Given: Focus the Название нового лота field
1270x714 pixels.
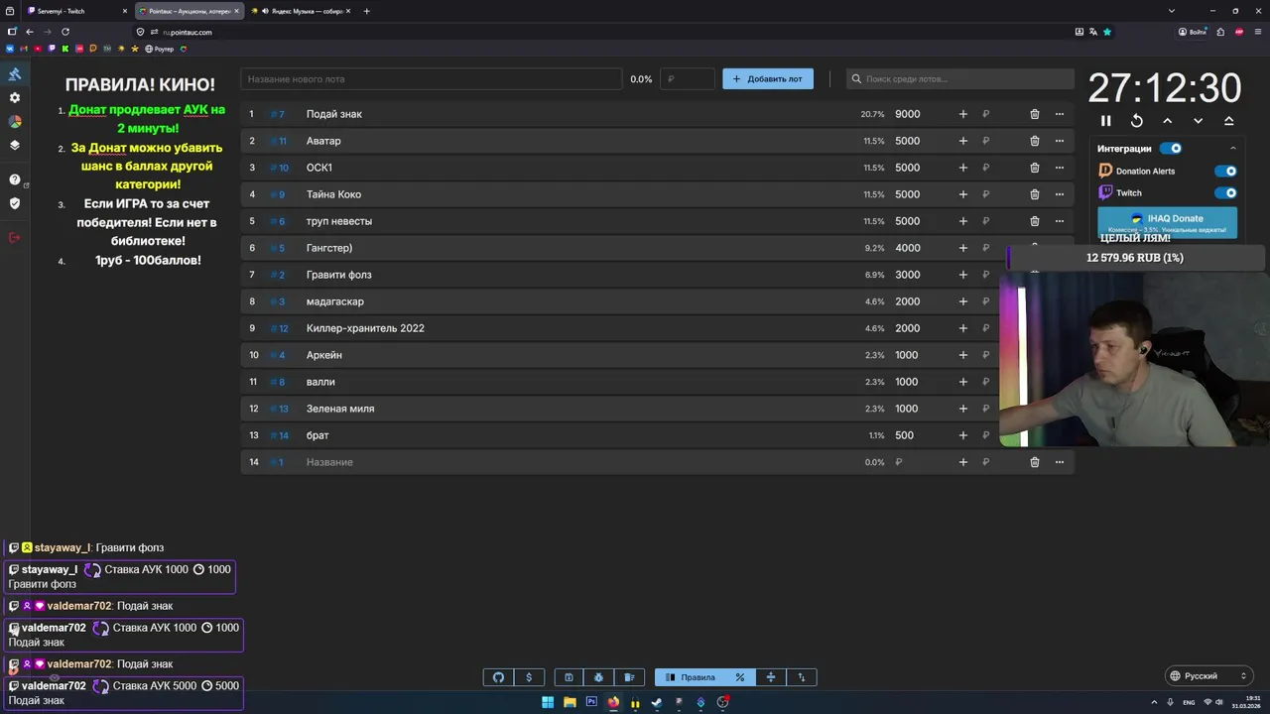Looking at the screenshot, I should tap(431, 79).
